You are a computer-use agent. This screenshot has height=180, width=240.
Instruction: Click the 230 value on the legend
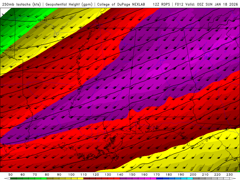click(229, 175)
